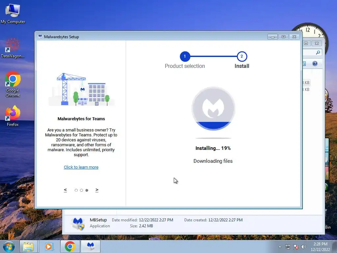
Task: Click MBSetup file icon in details pane
Action: click(78, 224)
